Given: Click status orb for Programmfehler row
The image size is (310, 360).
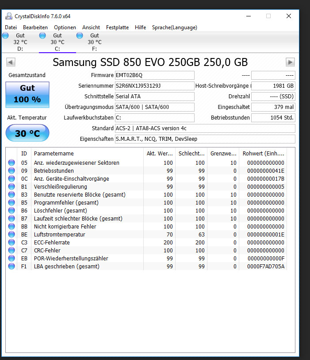Looking at the screenshot, I should [11, 202].
